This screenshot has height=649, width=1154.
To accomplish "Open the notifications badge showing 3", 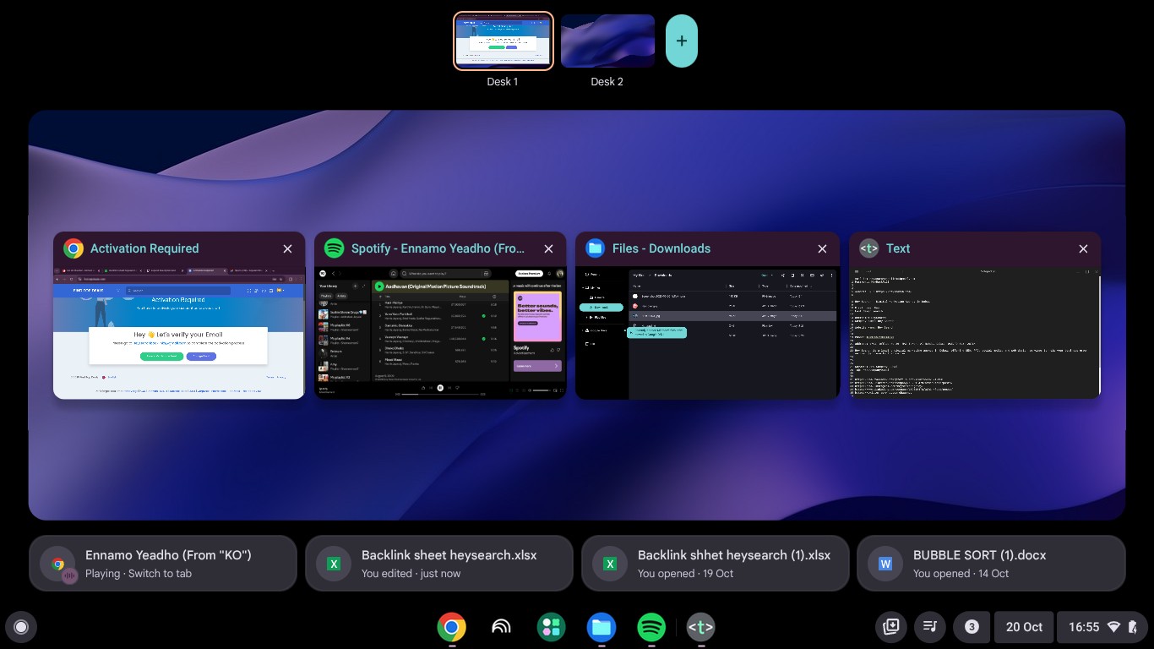I will pos(972,627).
